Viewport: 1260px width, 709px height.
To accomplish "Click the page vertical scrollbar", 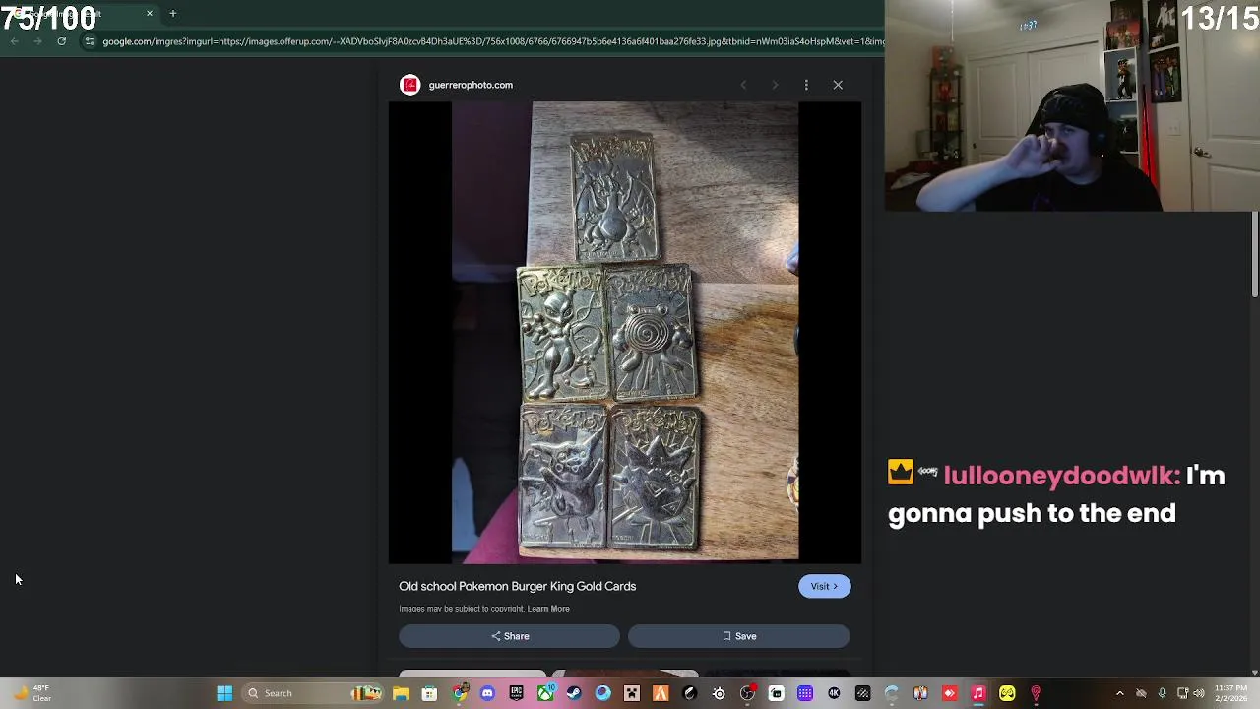I will point(1255,254).
